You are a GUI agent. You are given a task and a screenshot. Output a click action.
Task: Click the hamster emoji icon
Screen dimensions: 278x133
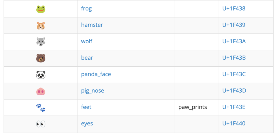tap(41, 26)
